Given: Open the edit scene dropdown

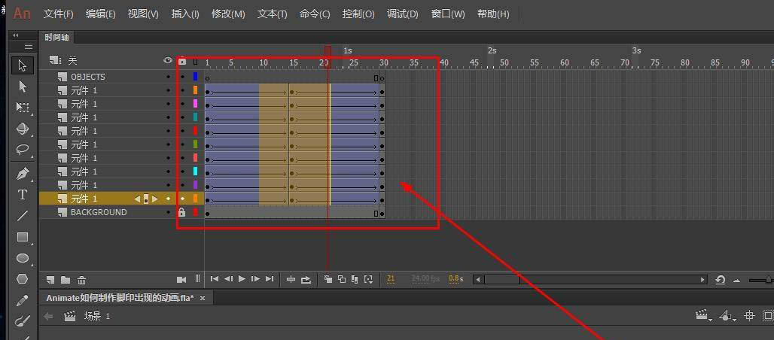Looking at the screenshot, I should 705,317.
